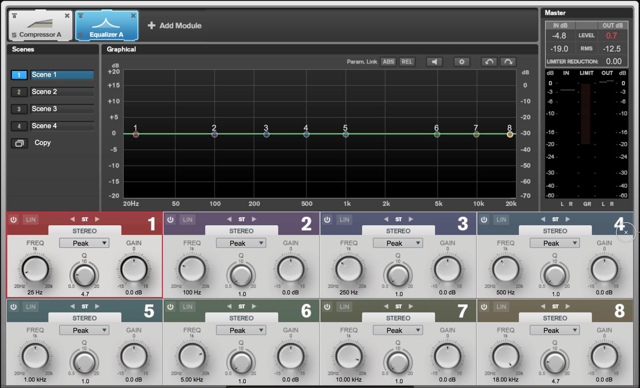
Task: Enable LIN mode on band 1
Action: [31, 219]
